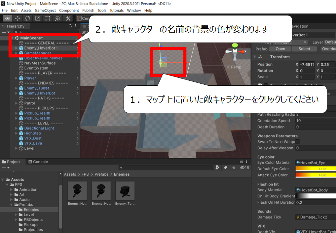Toggle Persp perspective mode on scene gizmo
This screenshot has width=336, height=233.
pos(234,67)
